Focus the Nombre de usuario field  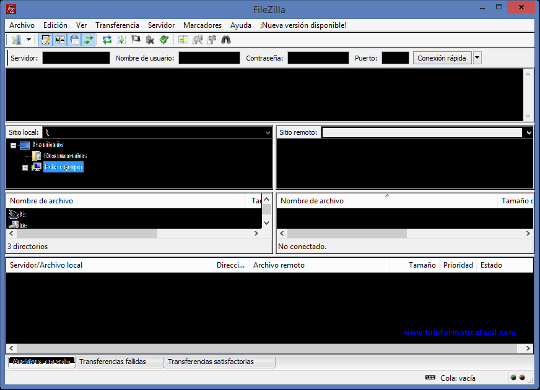coord(209,58)
